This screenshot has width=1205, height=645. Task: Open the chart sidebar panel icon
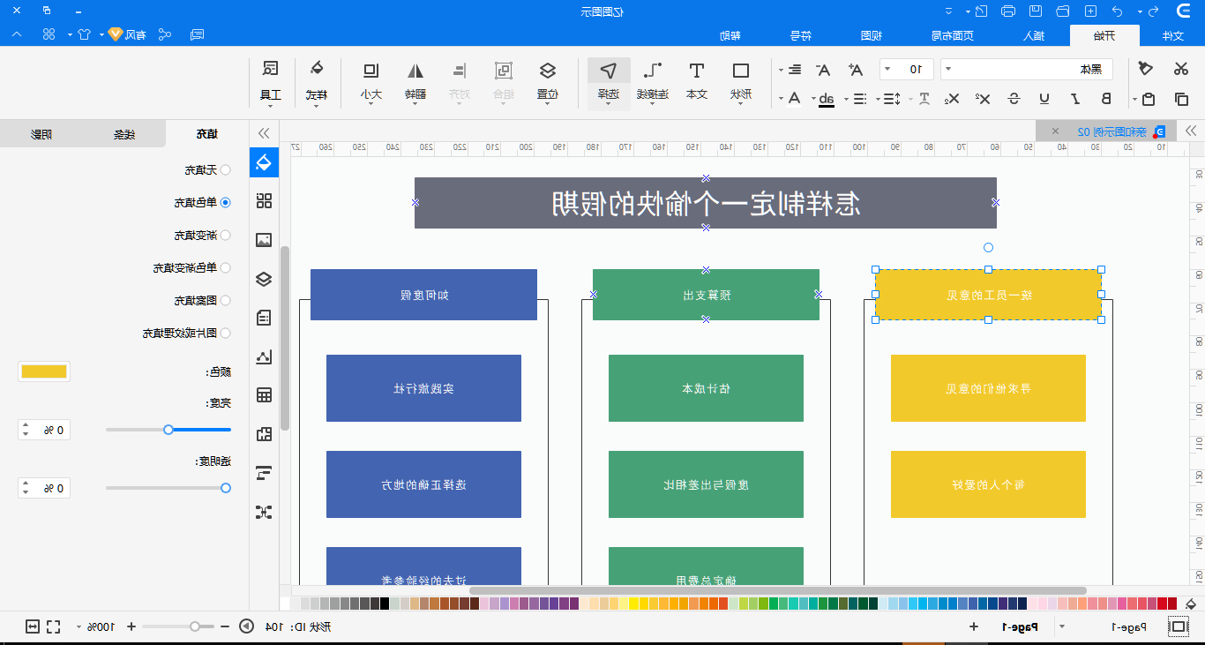tap(264, 356)
